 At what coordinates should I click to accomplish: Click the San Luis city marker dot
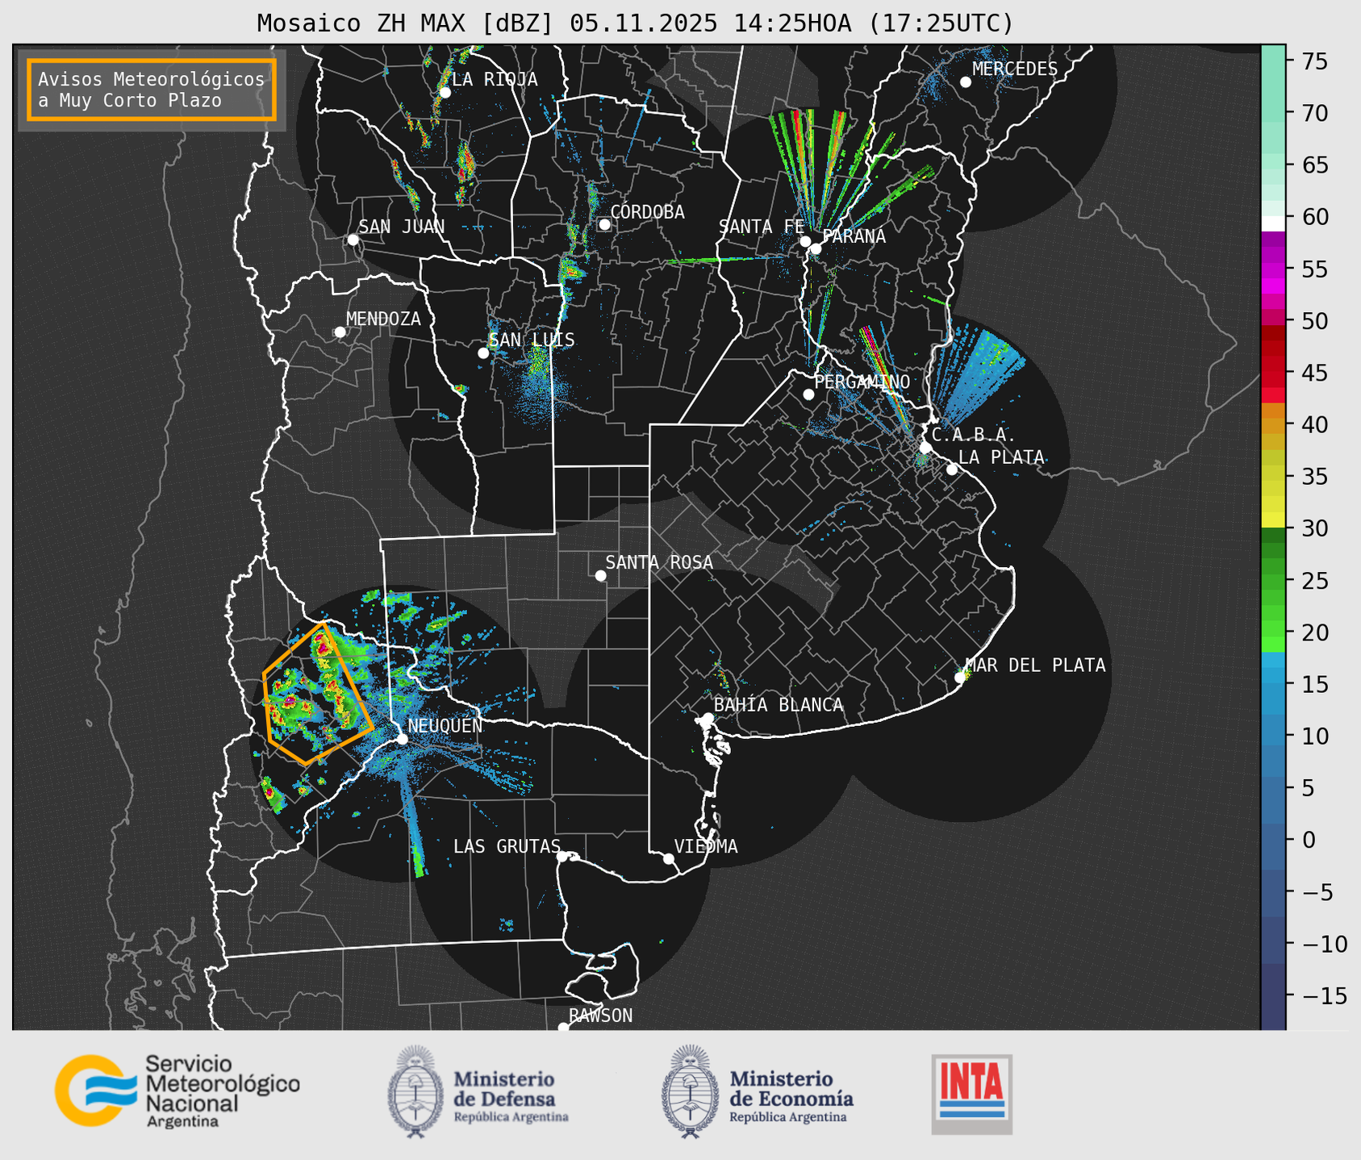[483, 353]
